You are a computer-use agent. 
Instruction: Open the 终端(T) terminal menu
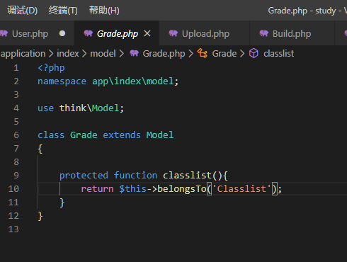pyautogui.click(x=63, y=11)
